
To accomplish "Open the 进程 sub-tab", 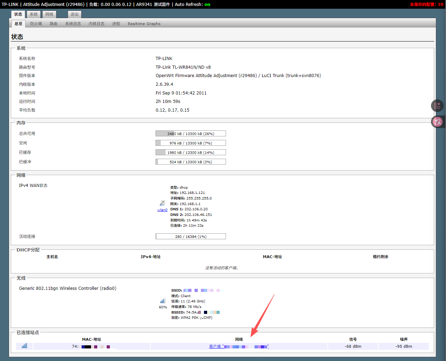I will pos(116,24).
